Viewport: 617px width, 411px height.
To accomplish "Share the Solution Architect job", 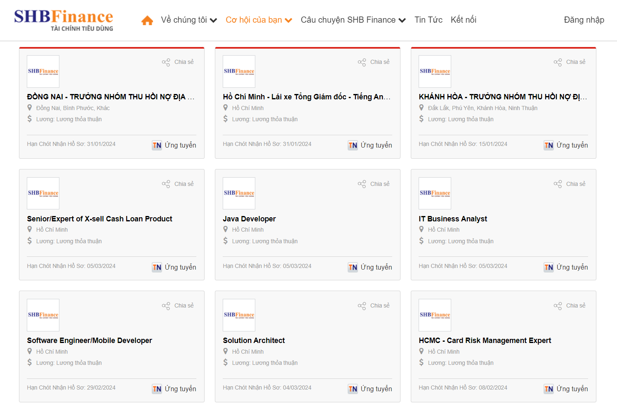I will pos(374,305).
